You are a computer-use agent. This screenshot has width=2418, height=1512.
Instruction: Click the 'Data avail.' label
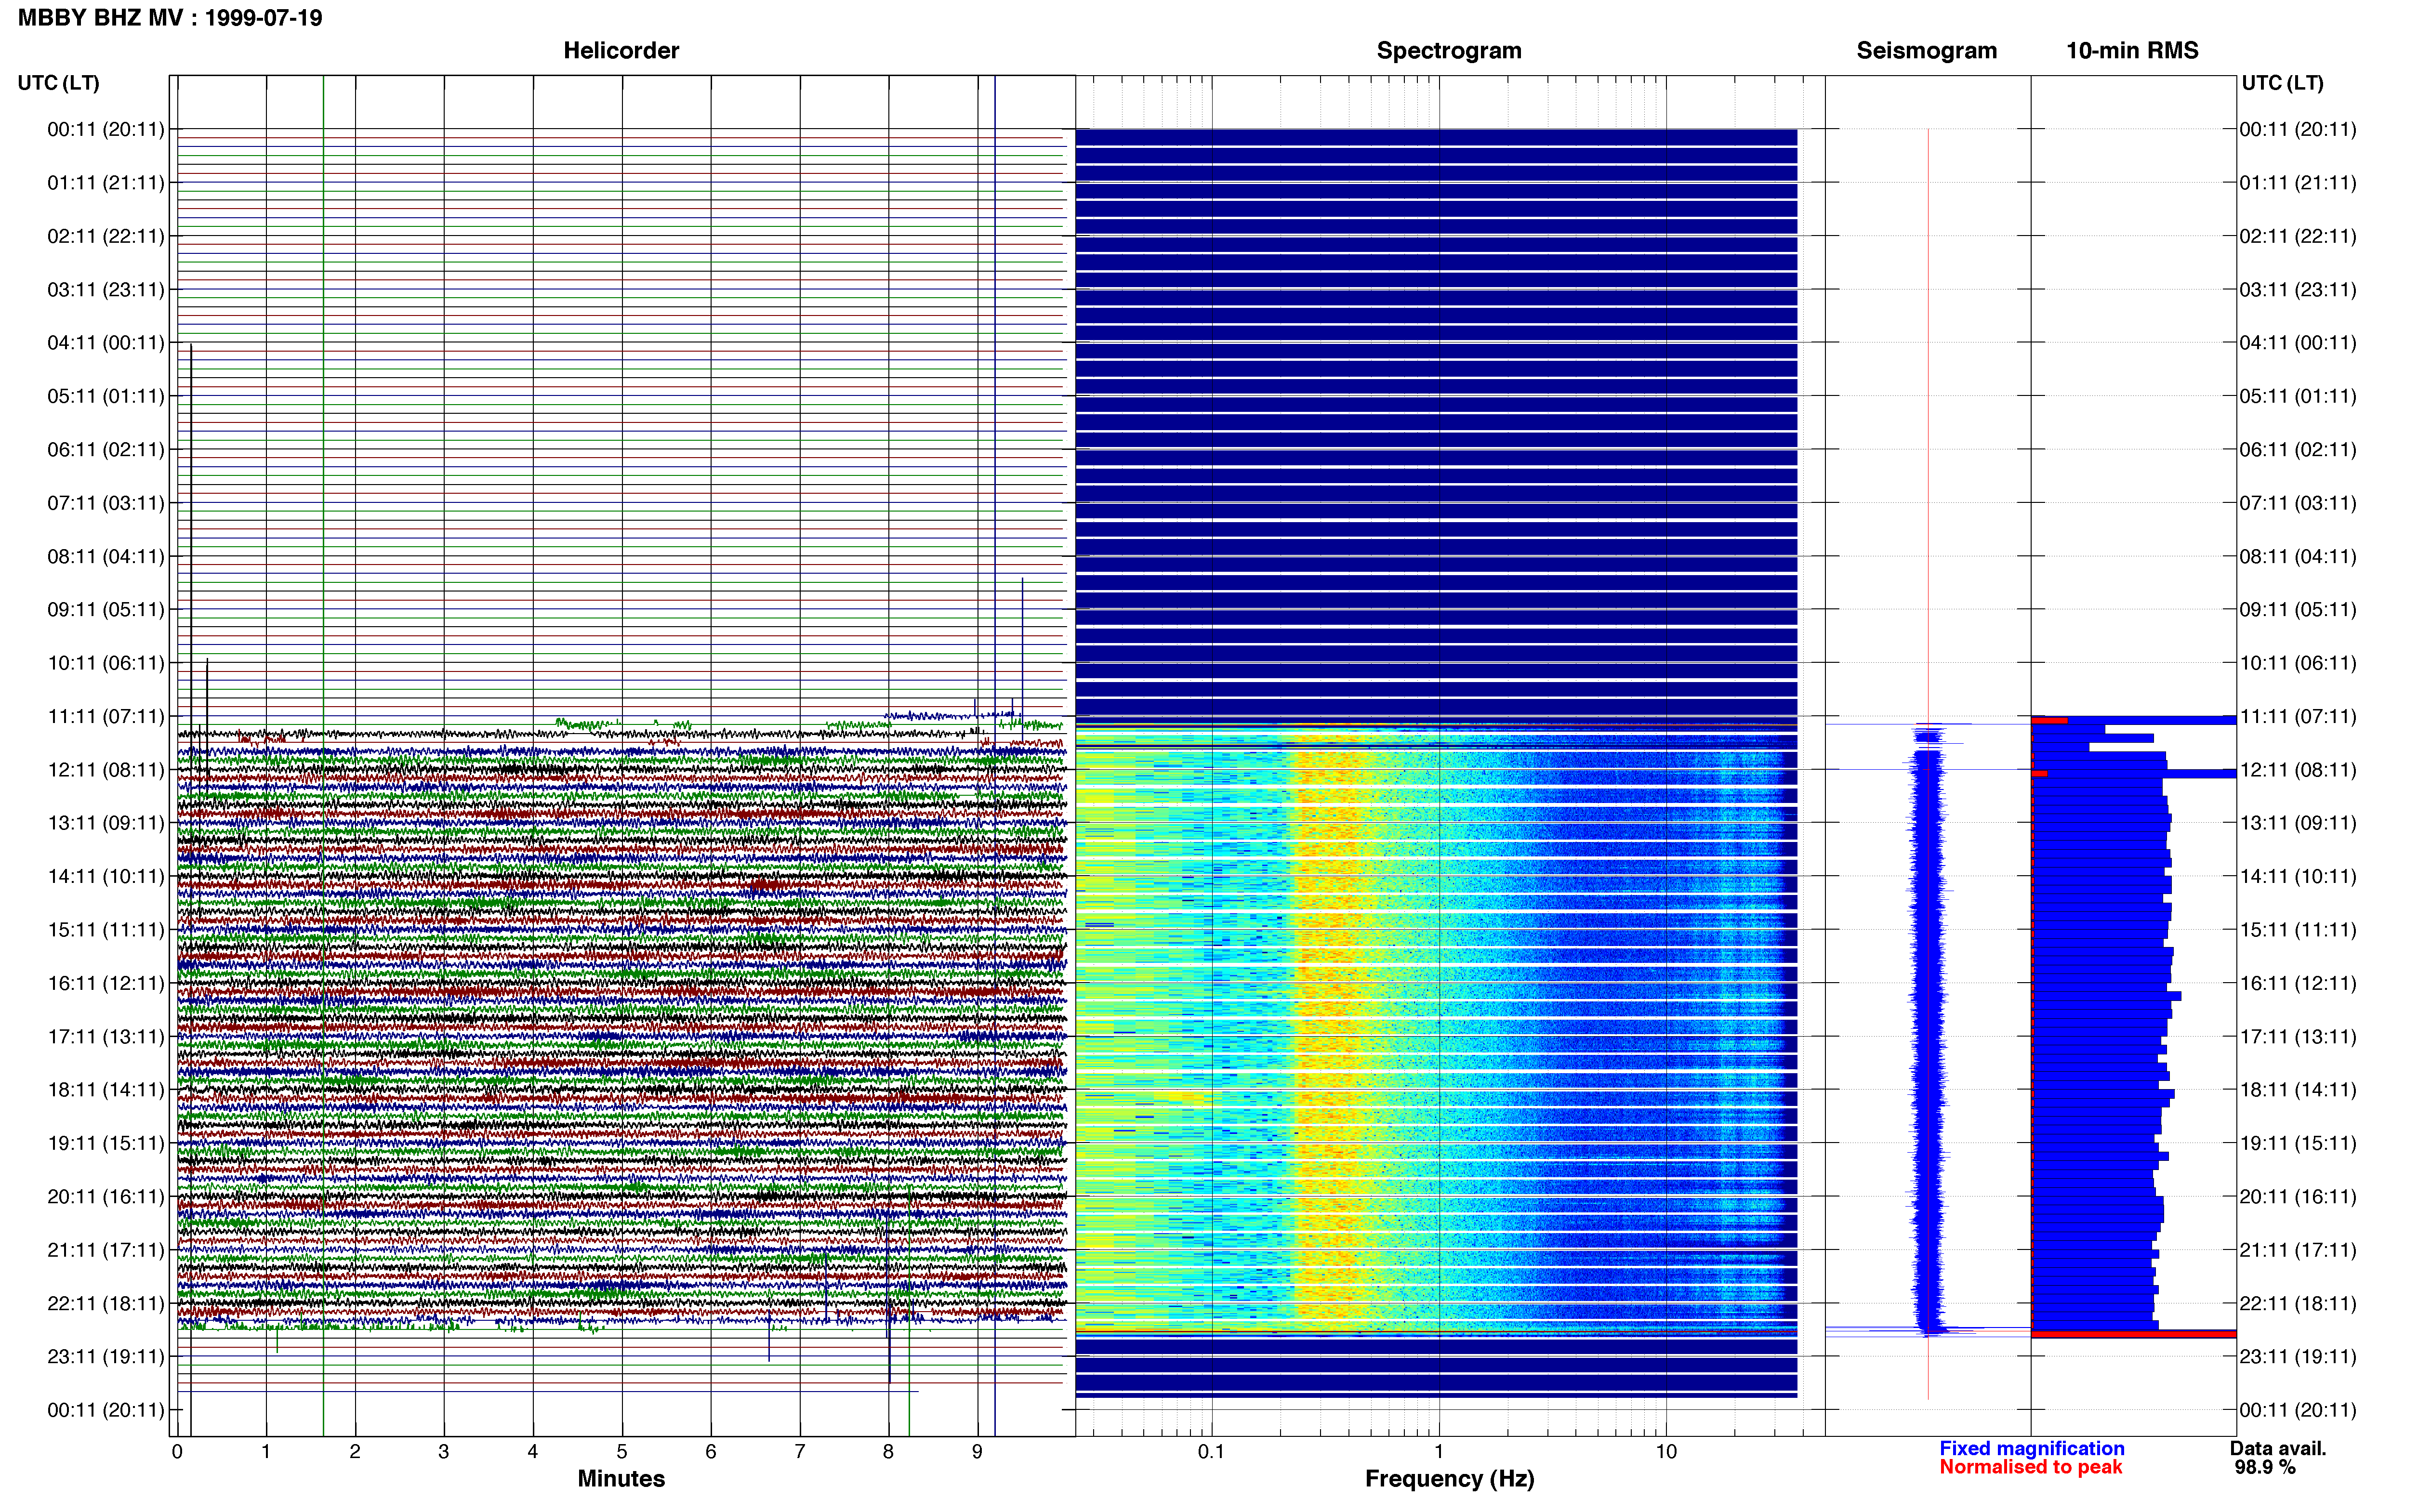tap(2278, 1449)
